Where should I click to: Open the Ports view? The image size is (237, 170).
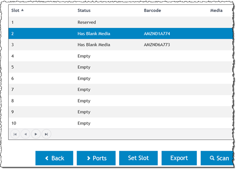point(96,158)
